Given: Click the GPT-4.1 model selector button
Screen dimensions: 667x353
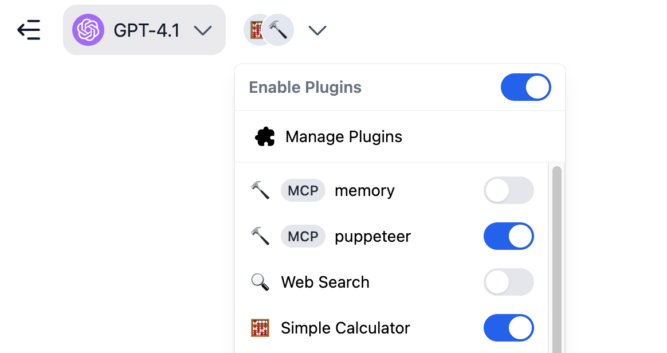Looking at the screenshot, I should point(144,30).
